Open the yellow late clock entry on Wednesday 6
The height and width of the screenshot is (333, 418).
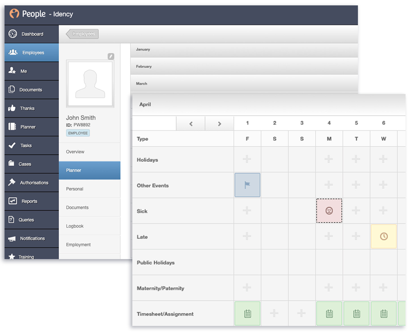[383, 236]
